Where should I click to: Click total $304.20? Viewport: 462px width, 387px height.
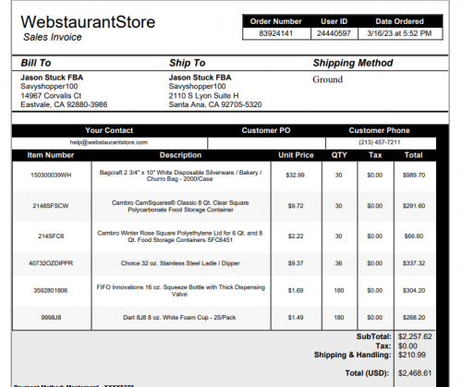[414, 290]
